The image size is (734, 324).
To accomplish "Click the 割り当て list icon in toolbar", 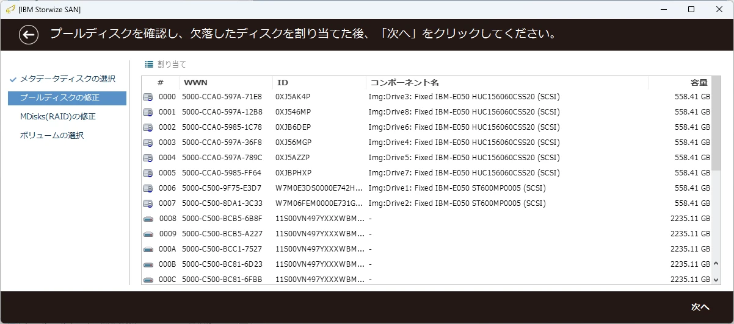I will pos(149,64).
